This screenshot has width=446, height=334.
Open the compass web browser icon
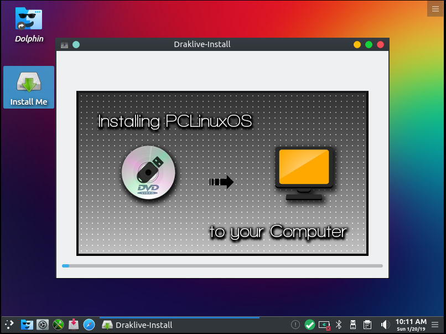[89, 325]
